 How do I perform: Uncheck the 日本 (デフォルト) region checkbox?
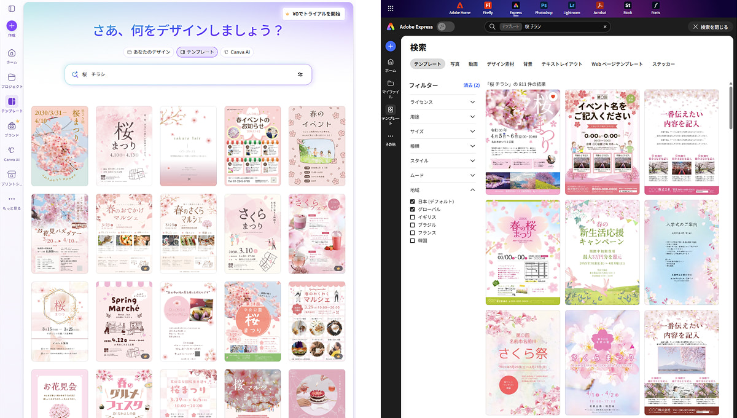413,202
